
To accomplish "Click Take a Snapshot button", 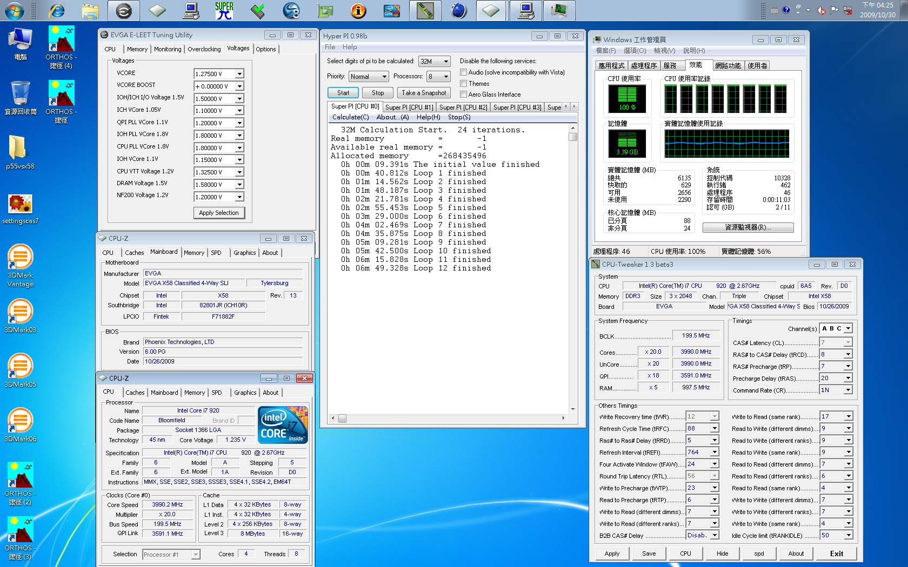I will (424, 93).
